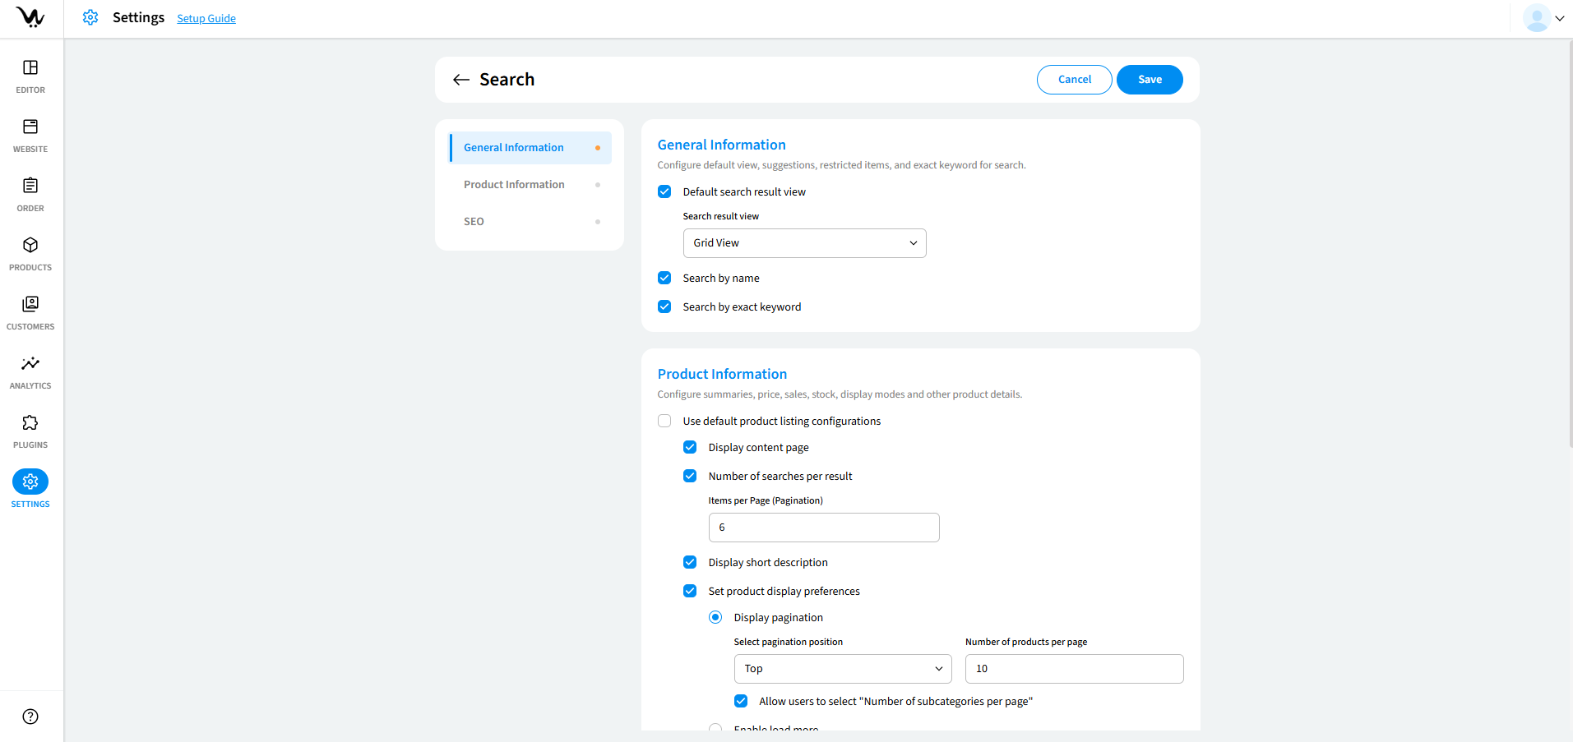Click the help question mark icon

coord(30,717)
